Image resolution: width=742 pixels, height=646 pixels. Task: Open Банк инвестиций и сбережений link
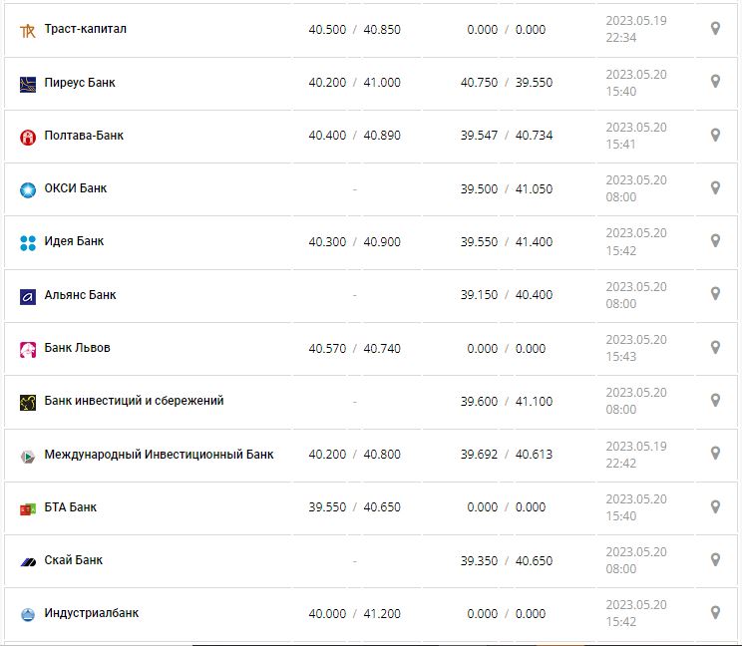[x=134, y=401]
